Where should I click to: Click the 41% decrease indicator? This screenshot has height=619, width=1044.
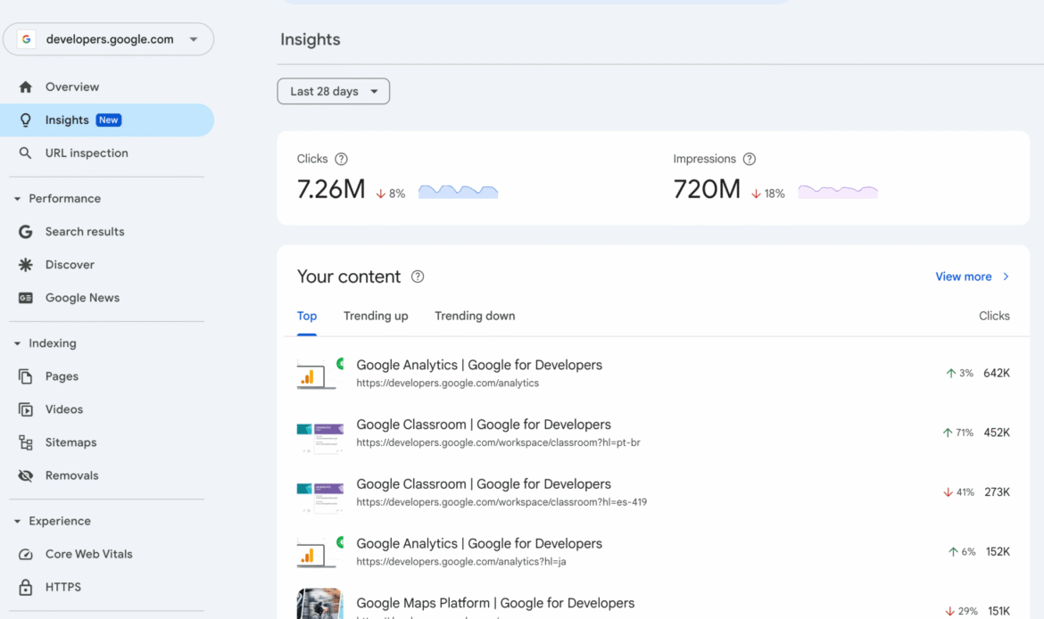pyautogui.click(x=958, y=492)
